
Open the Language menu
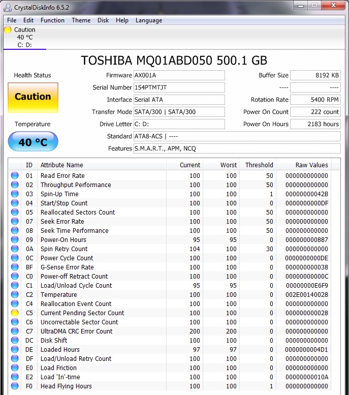pos(149,20)
